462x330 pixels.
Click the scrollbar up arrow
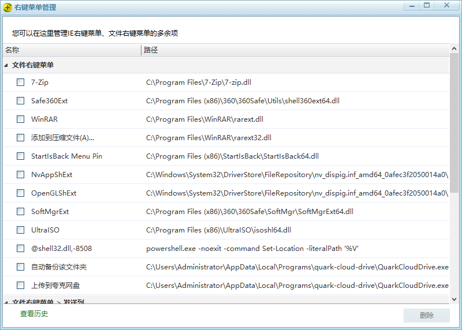pyautogui.click(x=454, y=48)
